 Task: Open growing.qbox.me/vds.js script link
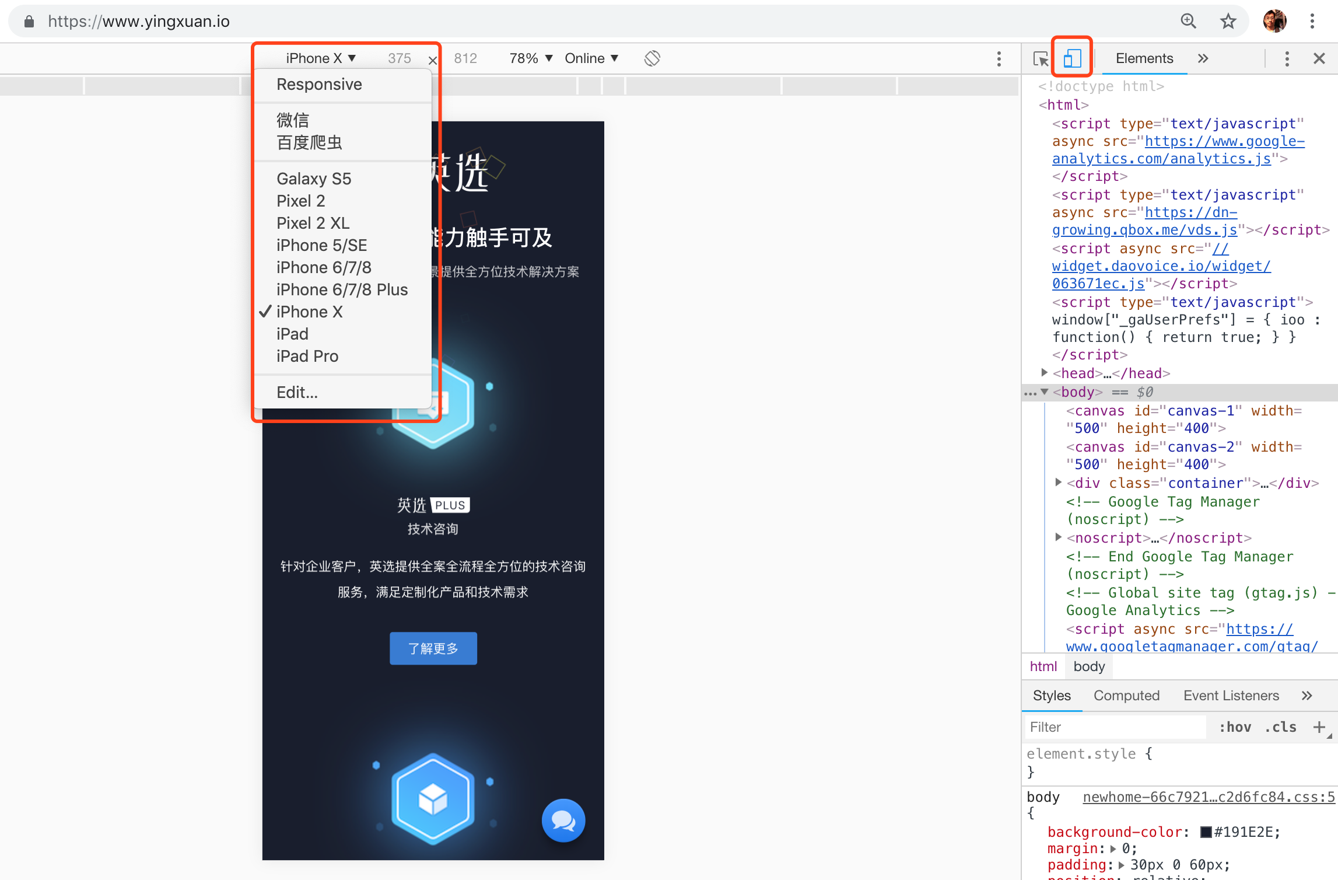click(1145, 221)
